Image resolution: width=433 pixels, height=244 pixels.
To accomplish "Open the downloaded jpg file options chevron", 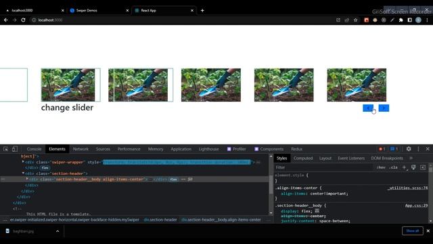I will 58,231.
